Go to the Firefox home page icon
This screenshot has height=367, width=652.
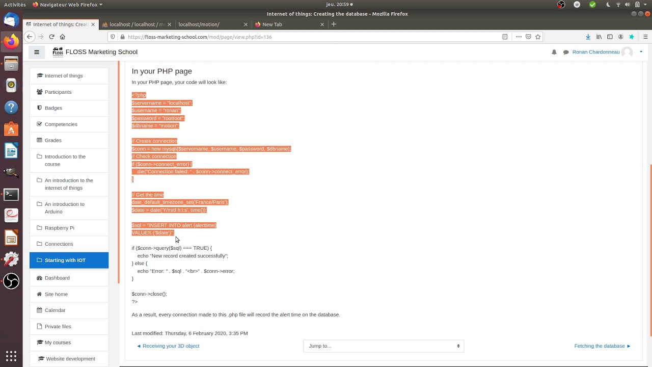63,37
